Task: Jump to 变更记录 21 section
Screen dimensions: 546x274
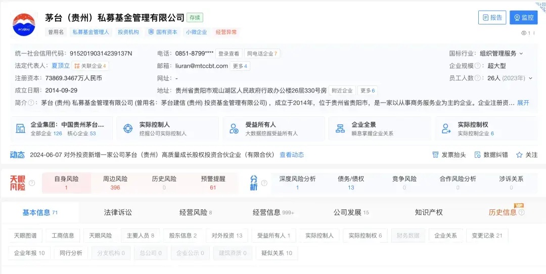Action: [487, 236]
